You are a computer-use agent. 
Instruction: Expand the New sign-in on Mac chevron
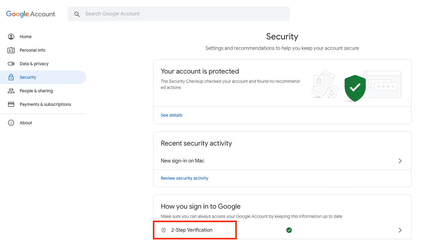point(400,161)
